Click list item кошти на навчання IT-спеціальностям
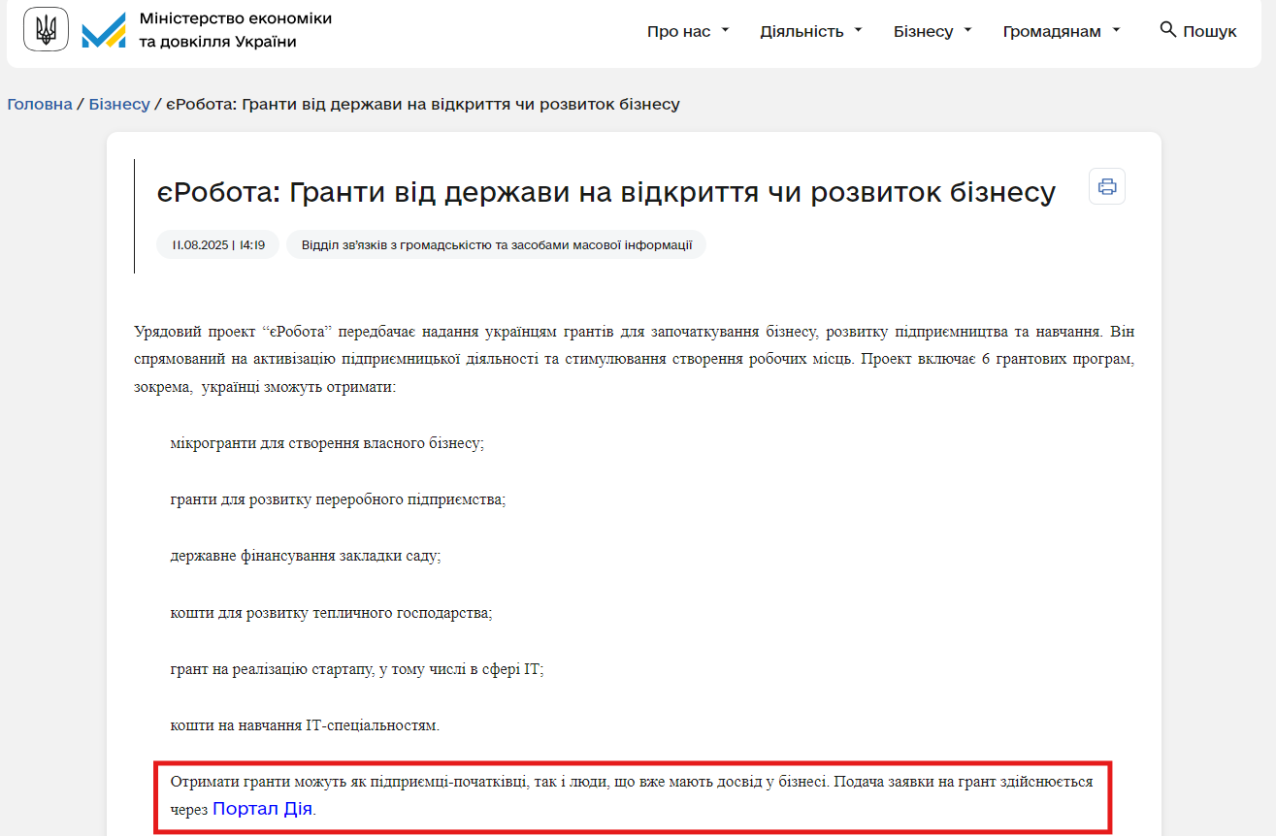The width and height of the screenshot is (1276, 836). click(305, 724)
